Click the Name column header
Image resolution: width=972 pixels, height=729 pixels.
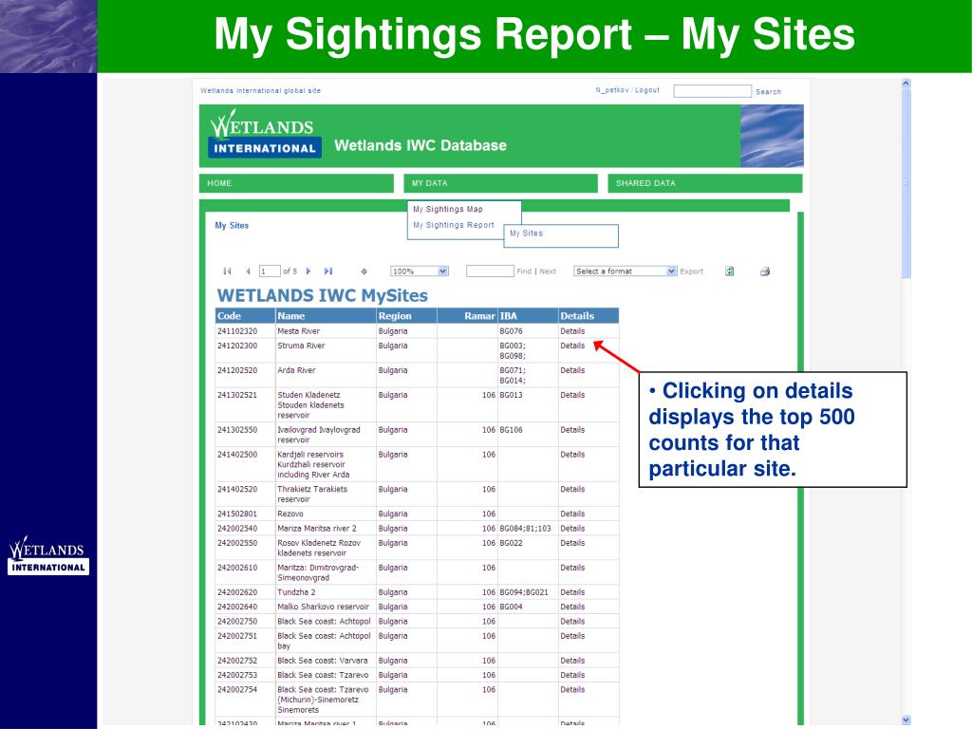click(x=326, y=315)
